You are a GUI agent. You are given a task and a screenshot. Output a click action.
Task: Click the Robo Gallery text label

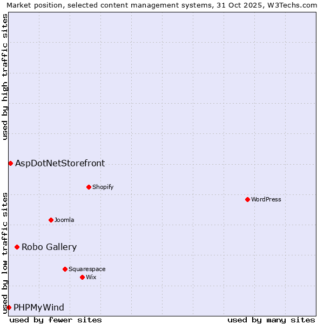[x=49, y=247]
